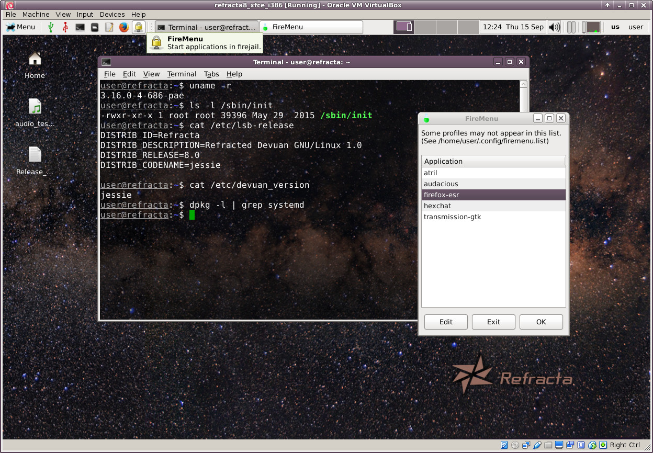This screenshot has width=653, height=453.
Task: Click the red USB icon in the panel
Action: (x=65, y=27)
